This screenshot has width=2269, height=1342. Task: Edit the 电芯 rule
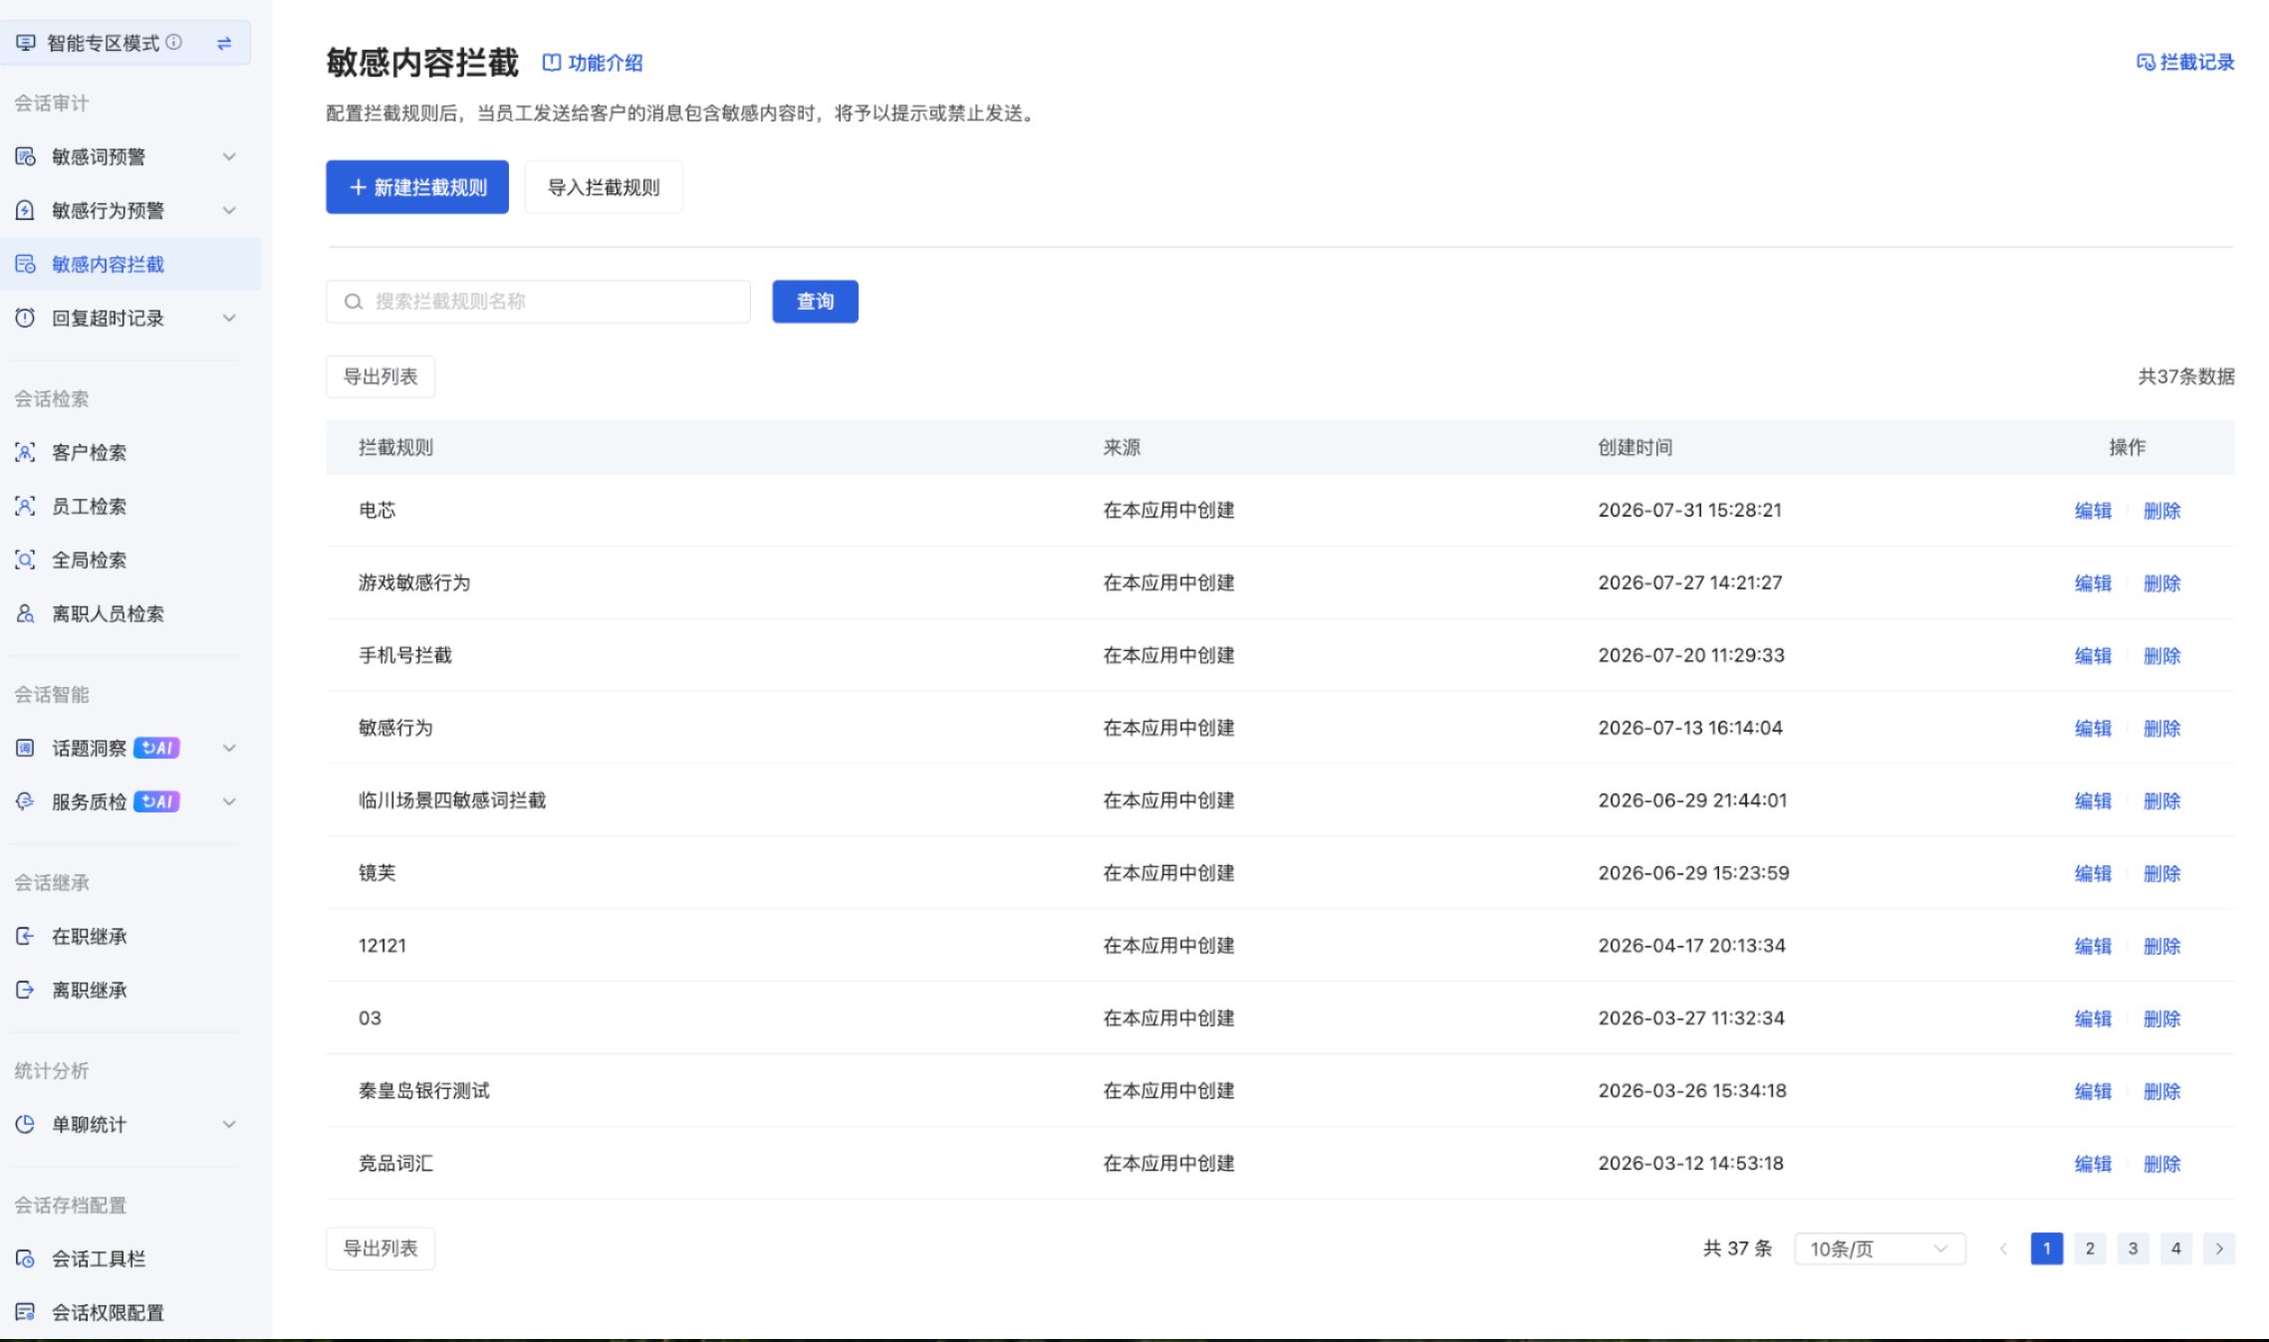click(x=2093, y=511)
